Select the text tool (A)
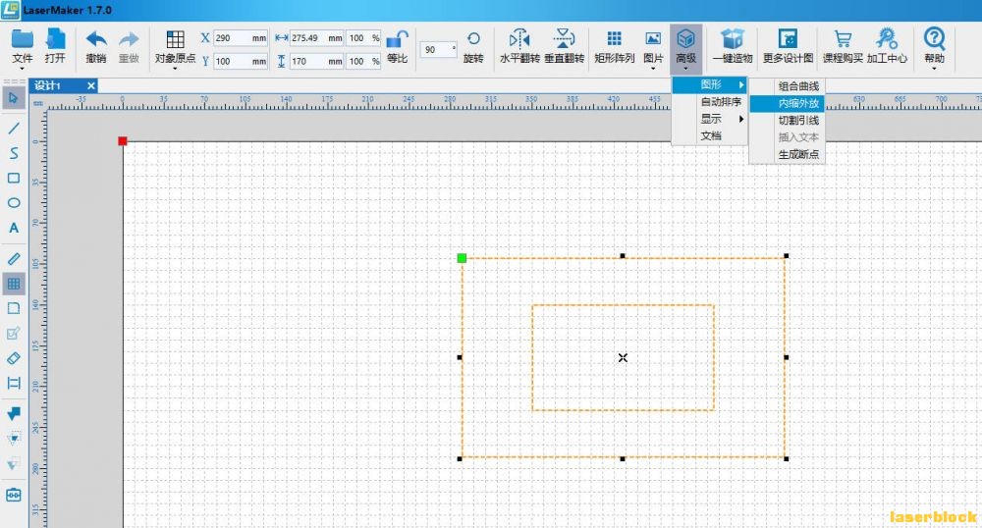982x528 pixels. click(14, 228)
